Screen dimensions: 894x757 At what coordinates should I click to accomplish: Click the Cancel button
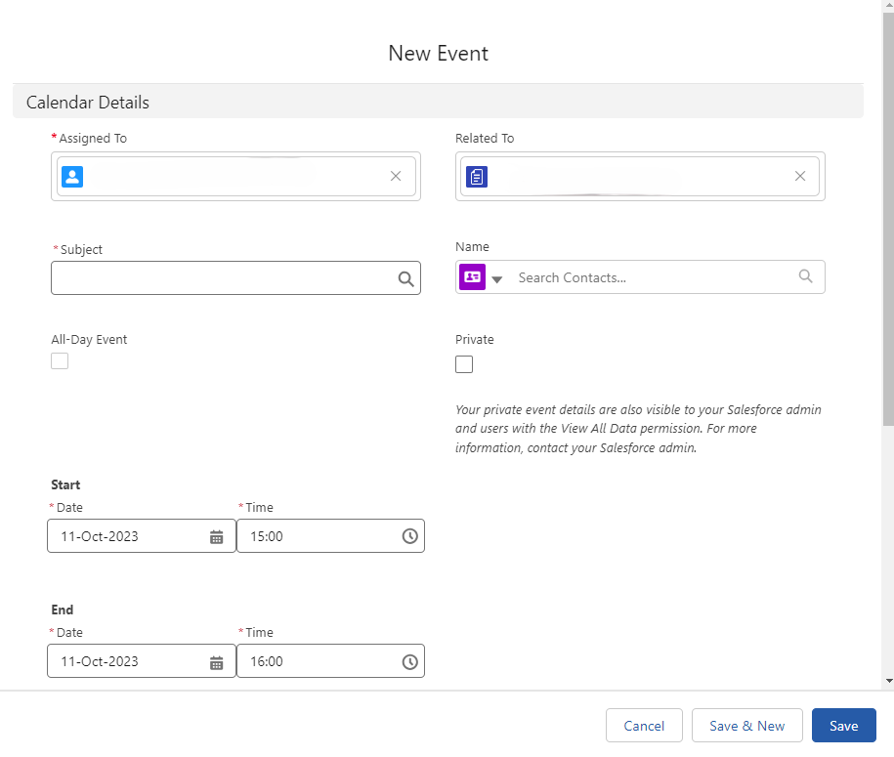pos(644,726)
